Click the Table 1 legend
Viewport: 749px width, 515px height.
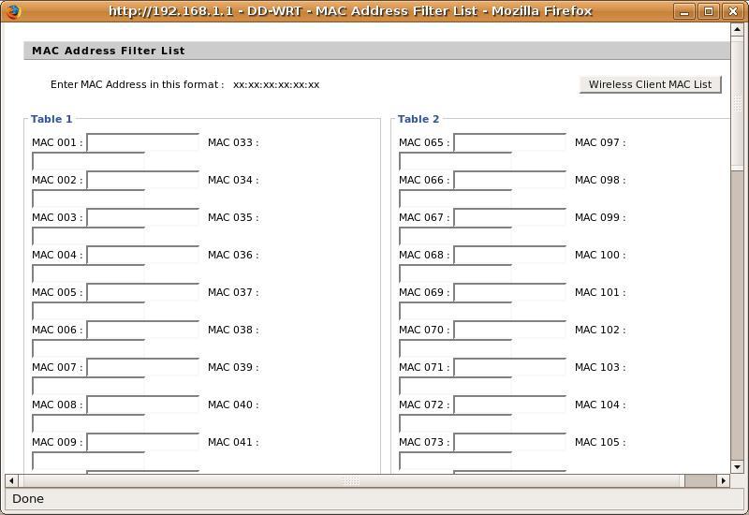pyautogui.click(x=51, y=119)
